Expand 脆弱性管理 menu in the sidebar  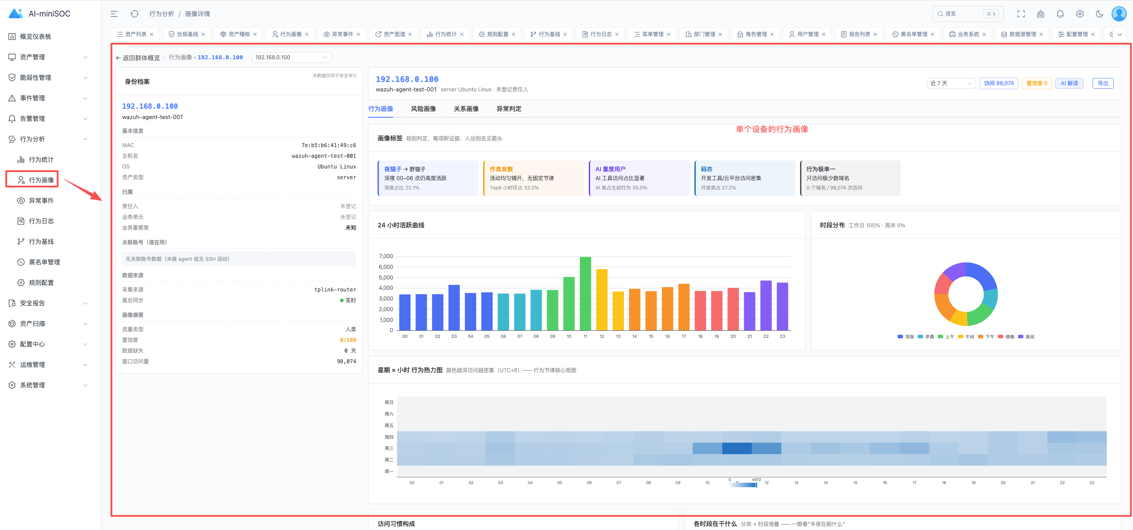(x=48, y=78)
